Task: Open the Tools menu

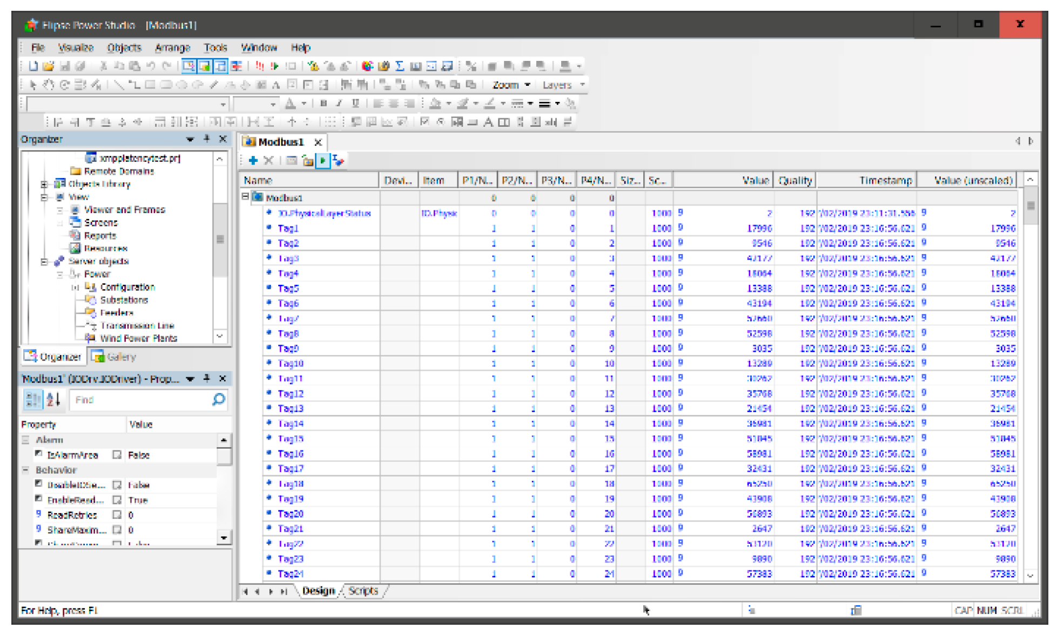Action: (215, 47)
